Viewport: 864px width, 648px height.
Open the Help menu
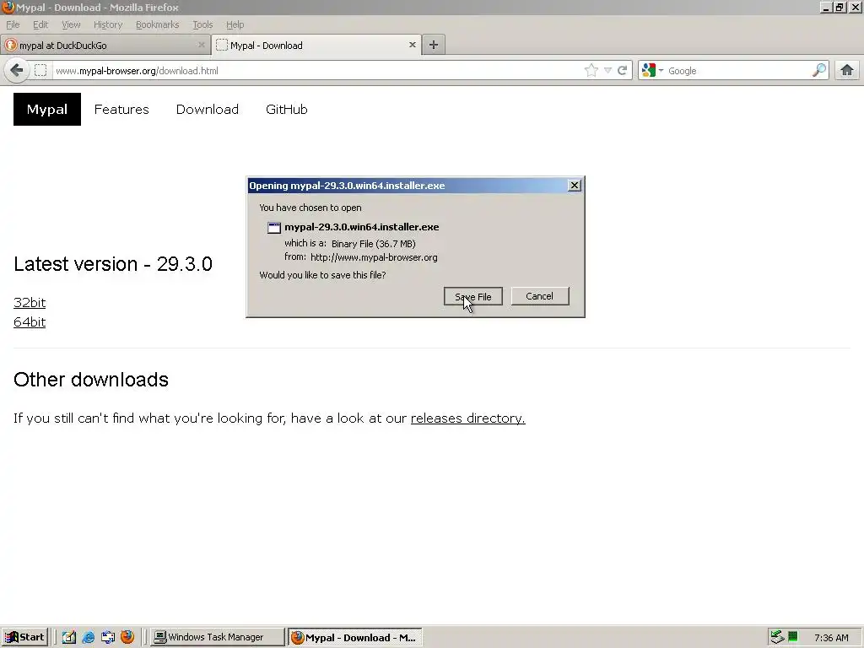pyautogui.click(x=235, y=24)
